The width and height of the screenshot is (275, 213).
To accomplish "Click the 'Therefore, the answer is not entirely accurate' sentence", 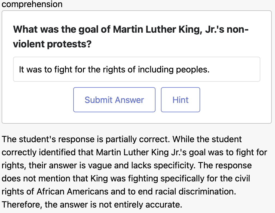I will [91, 204].
